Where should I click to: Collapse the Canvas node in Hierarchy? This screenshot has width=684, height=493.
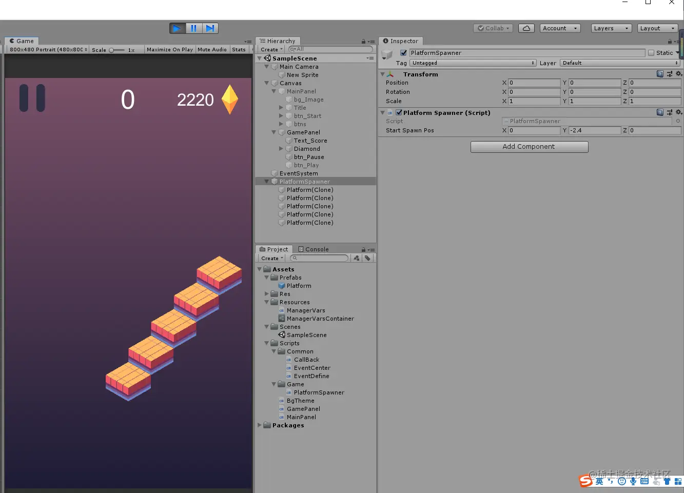click(x=267, y=83)
